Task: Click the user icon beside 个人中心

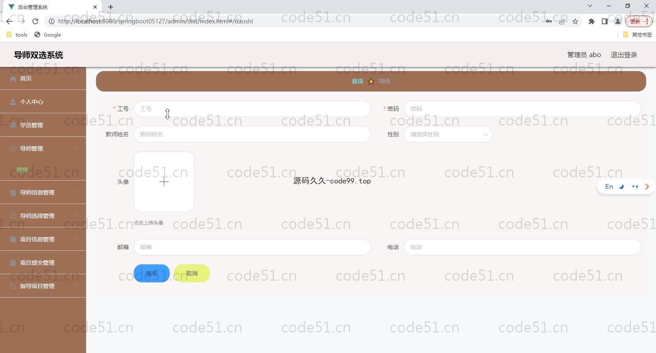Action: click(13, 102)
